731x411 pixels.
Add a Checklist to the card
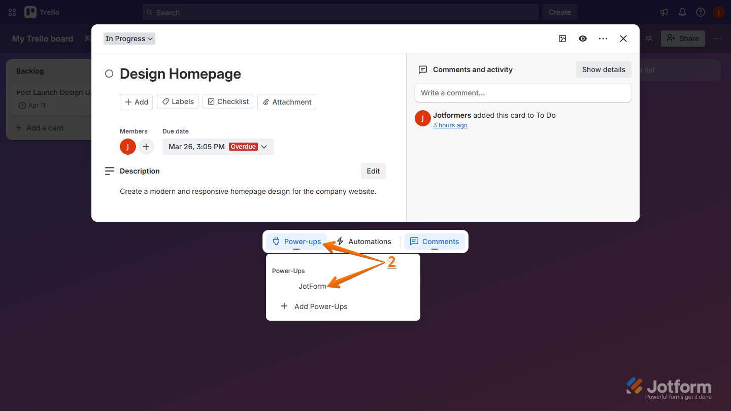click(228, 102)
